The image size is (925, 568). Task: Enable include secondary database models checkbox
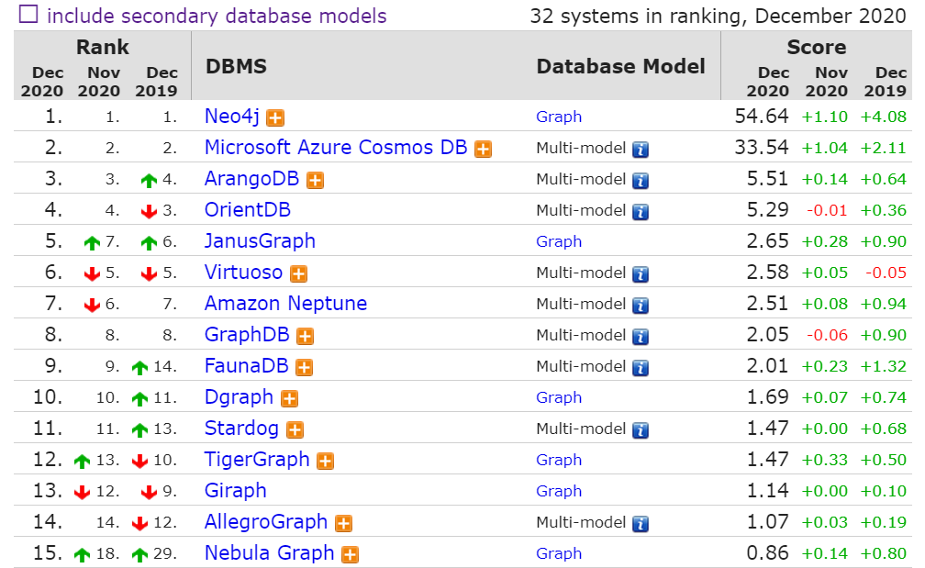29,16
